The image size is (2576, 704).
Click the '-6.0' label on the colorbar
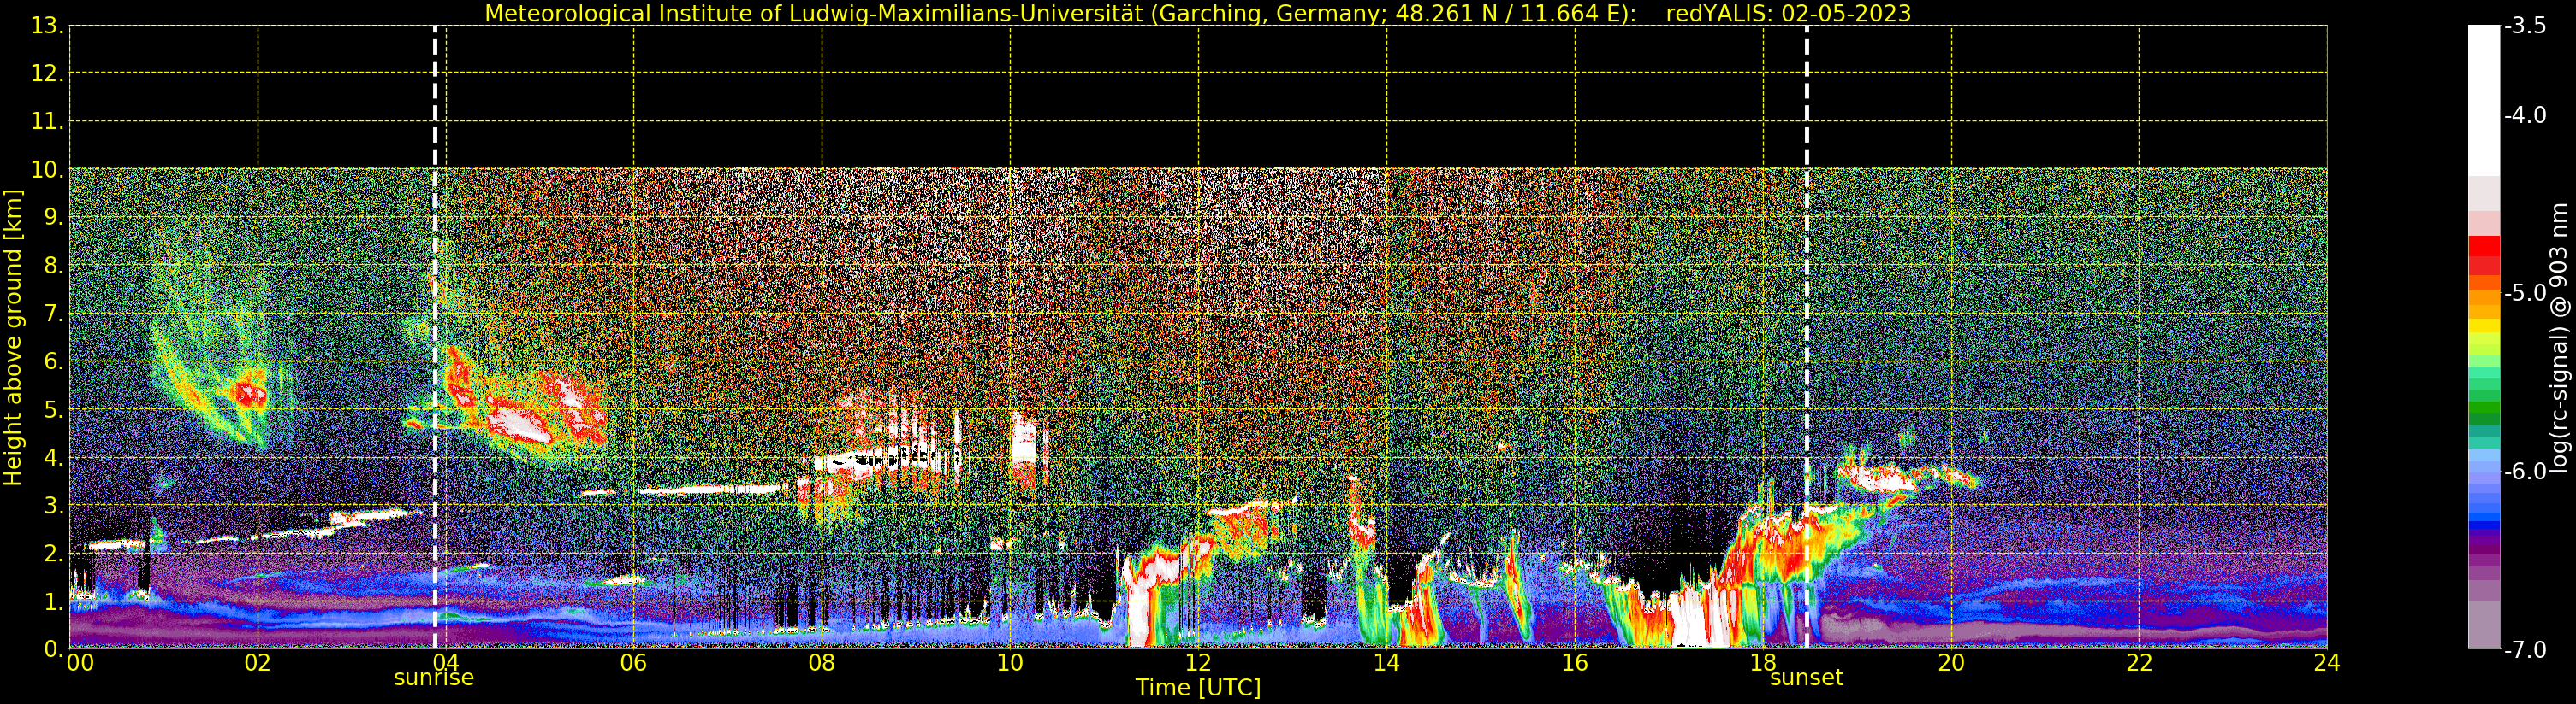[x=2525, y=472]
